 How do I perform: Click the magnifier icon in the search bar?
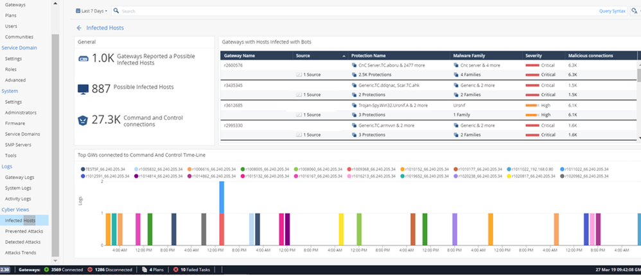pyautogui.click(x=116, y=11)
